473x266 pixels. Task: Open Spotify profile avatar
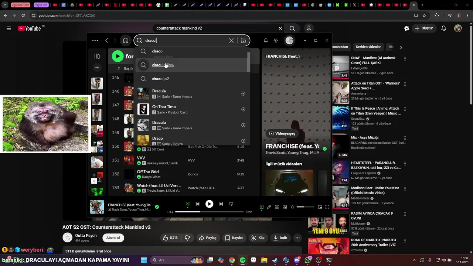[290, 41]
